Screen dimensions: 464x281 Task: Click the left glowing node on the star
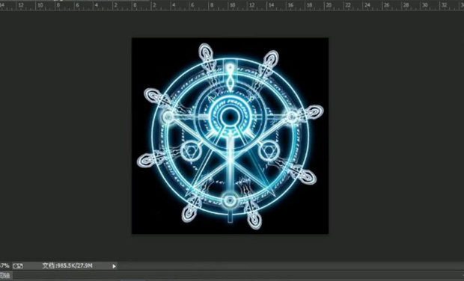click(168, 117)
